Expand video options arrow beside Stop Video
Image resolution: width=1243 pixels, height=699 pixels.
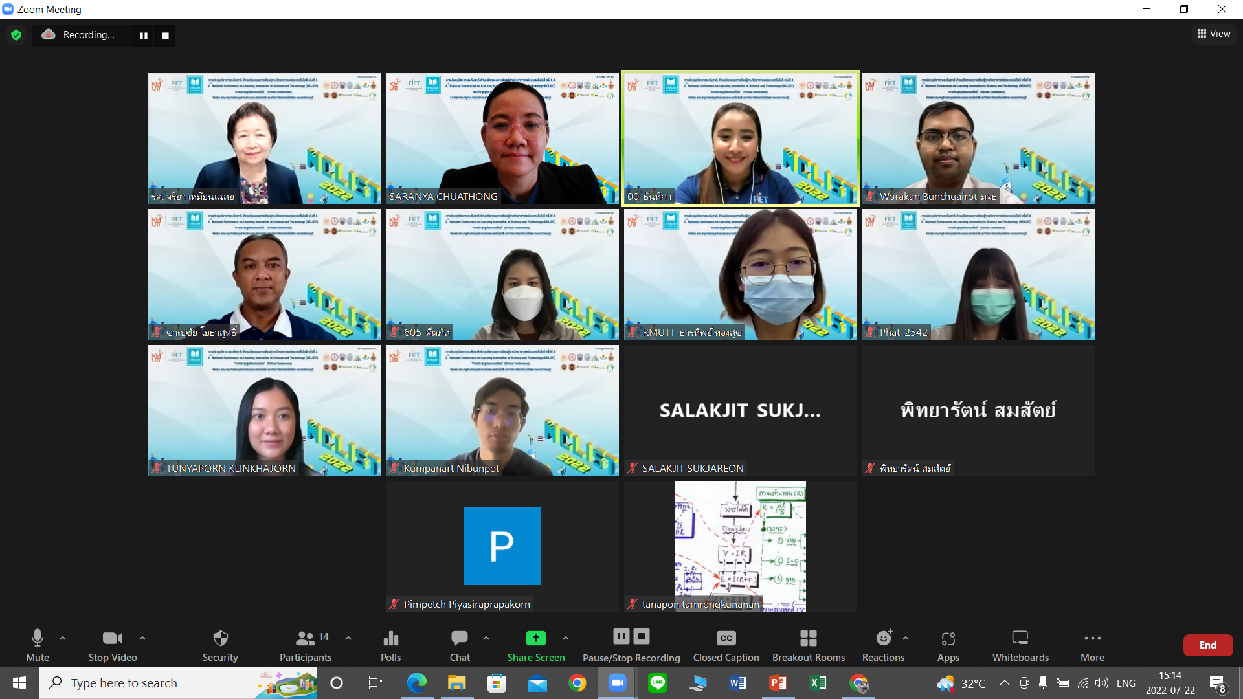(x=142, y=638)
